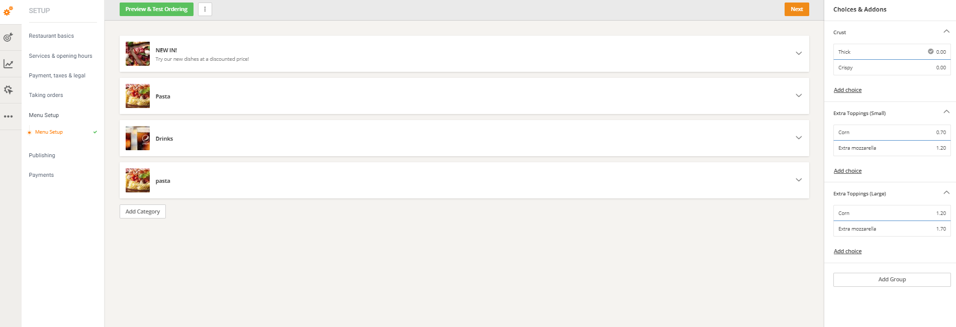The width and height of the screenshot is (956, 327).
Task: Open the three-dots icon at sidebar bottom
Action: 8,116
